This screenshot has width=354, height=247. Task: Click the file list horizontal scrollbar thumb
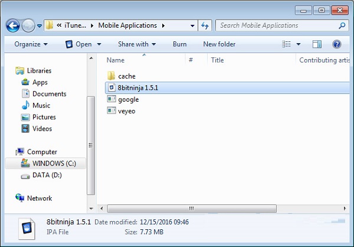[192, 209]
